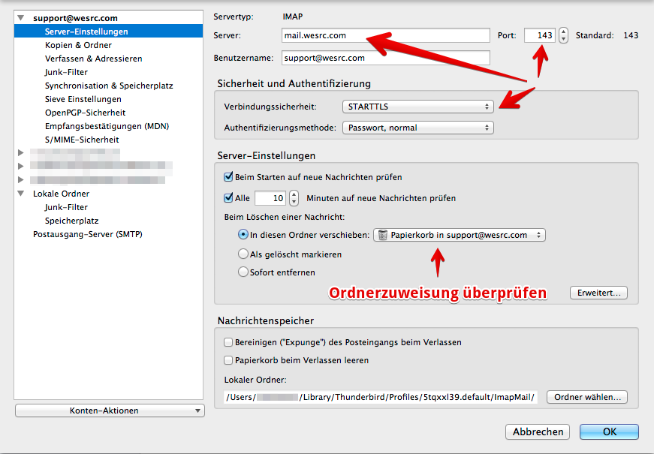
Task: Click the Lokaler Ordner path field
Action: pos(381,397)
